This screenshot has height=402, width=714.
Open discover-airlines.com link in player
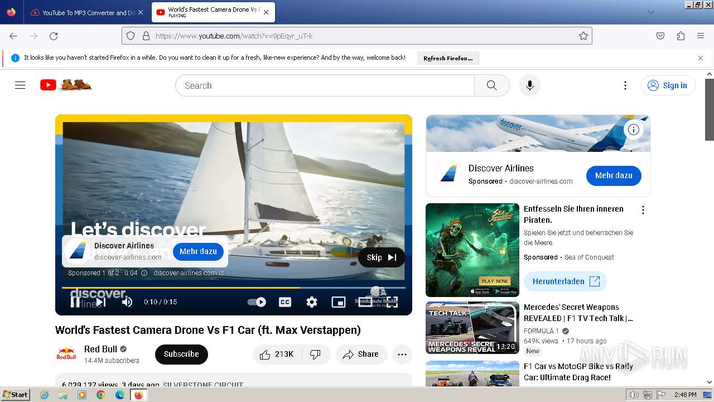tap(189, 273)
